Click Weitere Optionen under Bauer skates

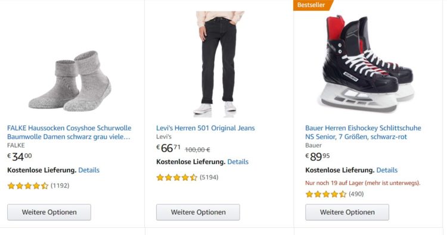click(347, 212)
